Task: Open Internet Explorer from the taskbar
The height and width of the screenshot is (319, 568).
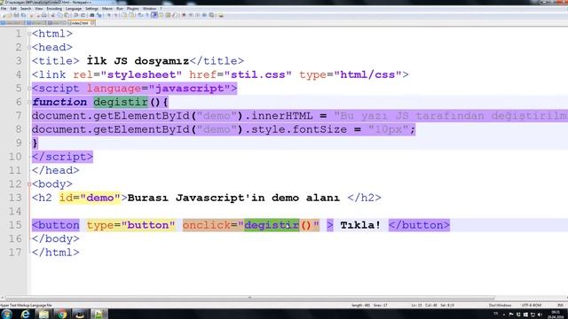Action: point(25,314)
